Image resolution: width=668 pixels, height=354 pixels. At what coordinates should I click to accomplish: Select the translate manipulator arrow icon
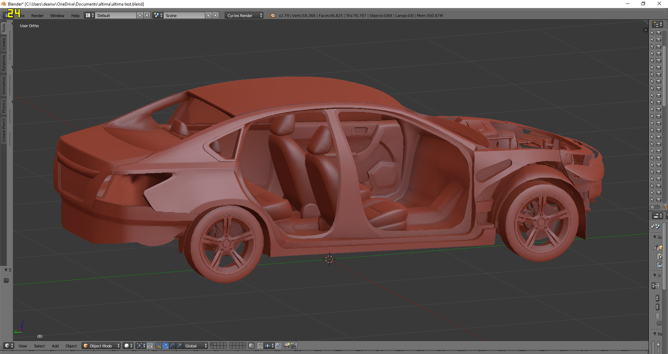point(166,346)
